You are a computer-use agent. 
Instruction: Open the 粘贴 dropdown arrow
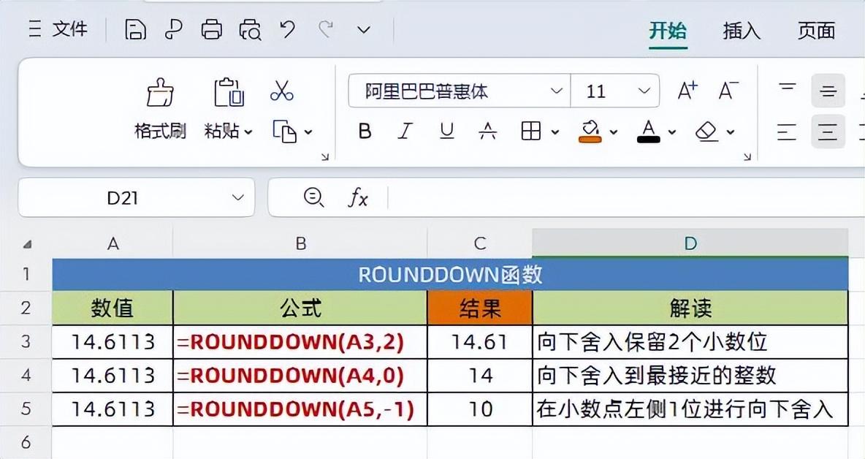pyautogui.click(x=248, y=132)
